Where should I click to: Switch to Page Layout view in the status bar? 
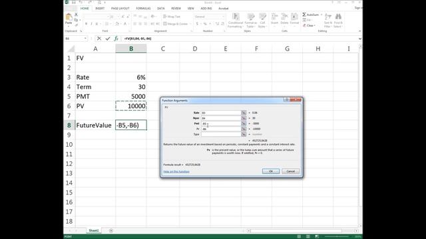308,236
